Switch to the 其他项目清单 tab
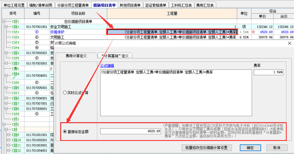This screenshot has height=154, width=294. 130,5
